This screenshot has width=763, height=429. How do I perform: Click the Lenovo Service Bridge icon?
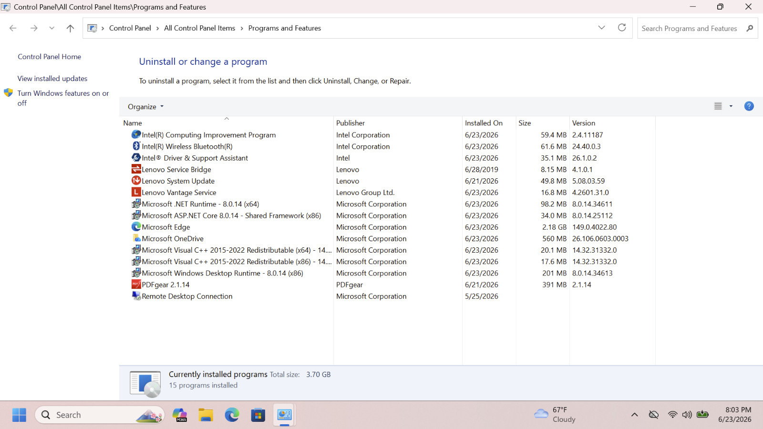click(x=136, y=169)
